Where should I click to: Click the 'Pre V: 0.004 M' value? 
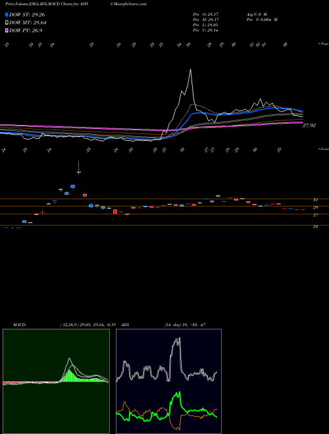pyautogui.click(x=262, y=20)
